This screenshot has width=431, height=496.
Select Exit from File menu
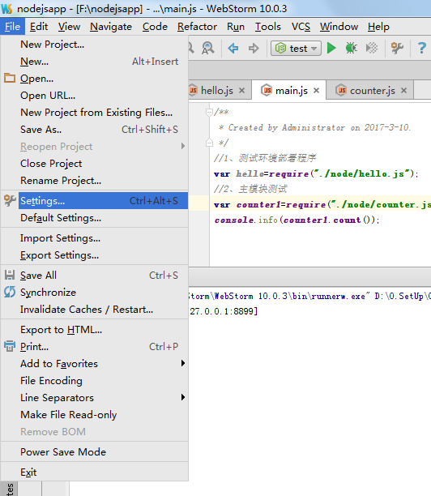click(x=95, y=472)
